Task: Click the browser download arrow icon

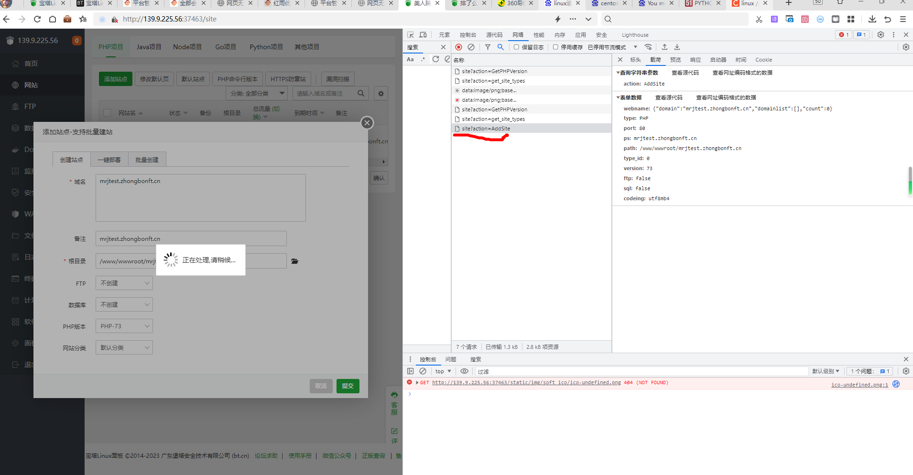Action: (872, 19)
